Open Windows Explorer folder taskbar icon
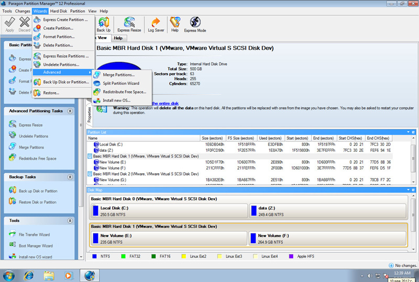Viewport: 419px width, 282px height. pyautogui.click(x=49, y=276)
